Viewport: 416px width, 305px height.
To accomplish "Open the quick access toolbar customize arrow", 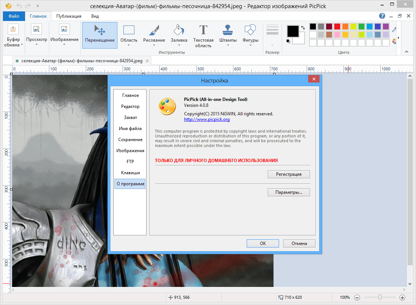I will (38, 6).
